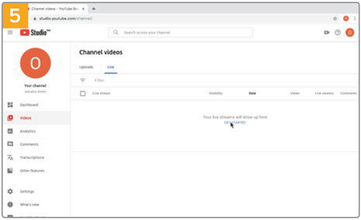Open Comments in the sidebar
Screen dimensions: 361x220
point(28,144)
